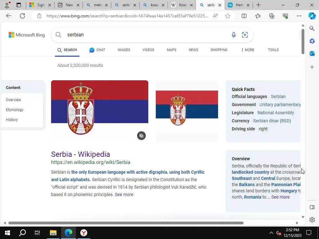Click the vertical page scrollbar thumb
This screenshot has width=319, height=239.
point(303,41)
